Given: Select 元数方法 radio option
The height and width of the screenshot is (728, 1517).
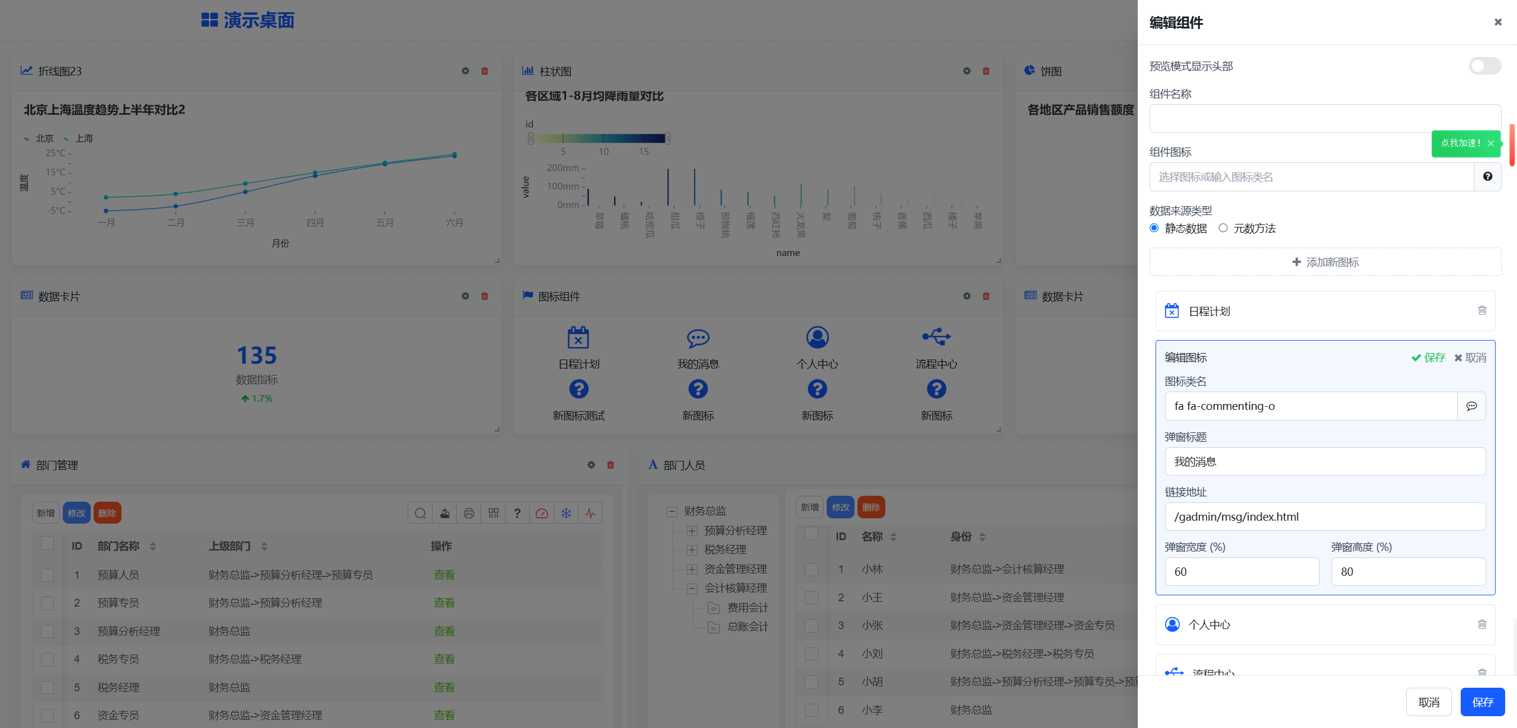Looking at the screenshot, I should tap(1223, 228).
